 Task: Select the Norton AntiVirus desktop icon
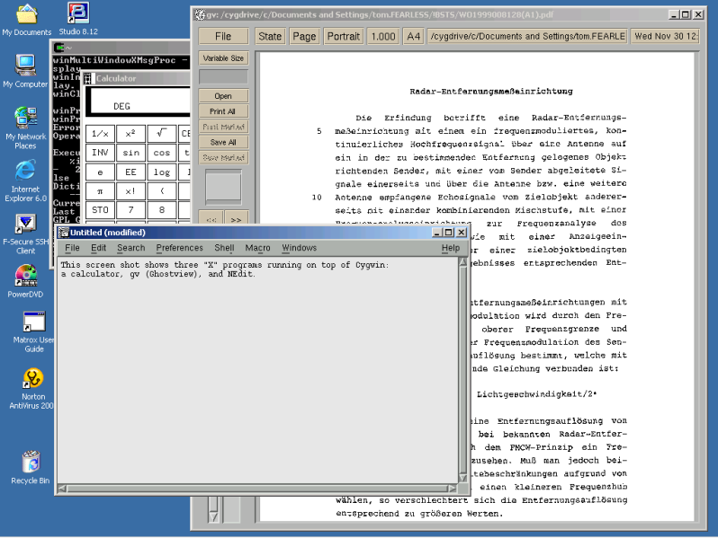32,389
